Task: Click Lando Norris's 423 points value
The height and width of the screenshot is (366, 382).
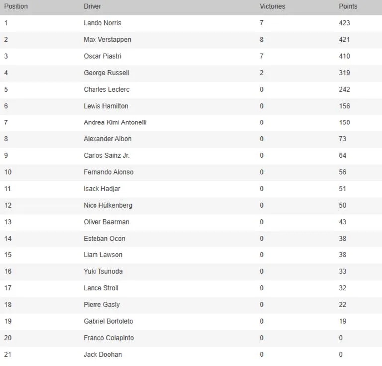Action: click(344, 23)
